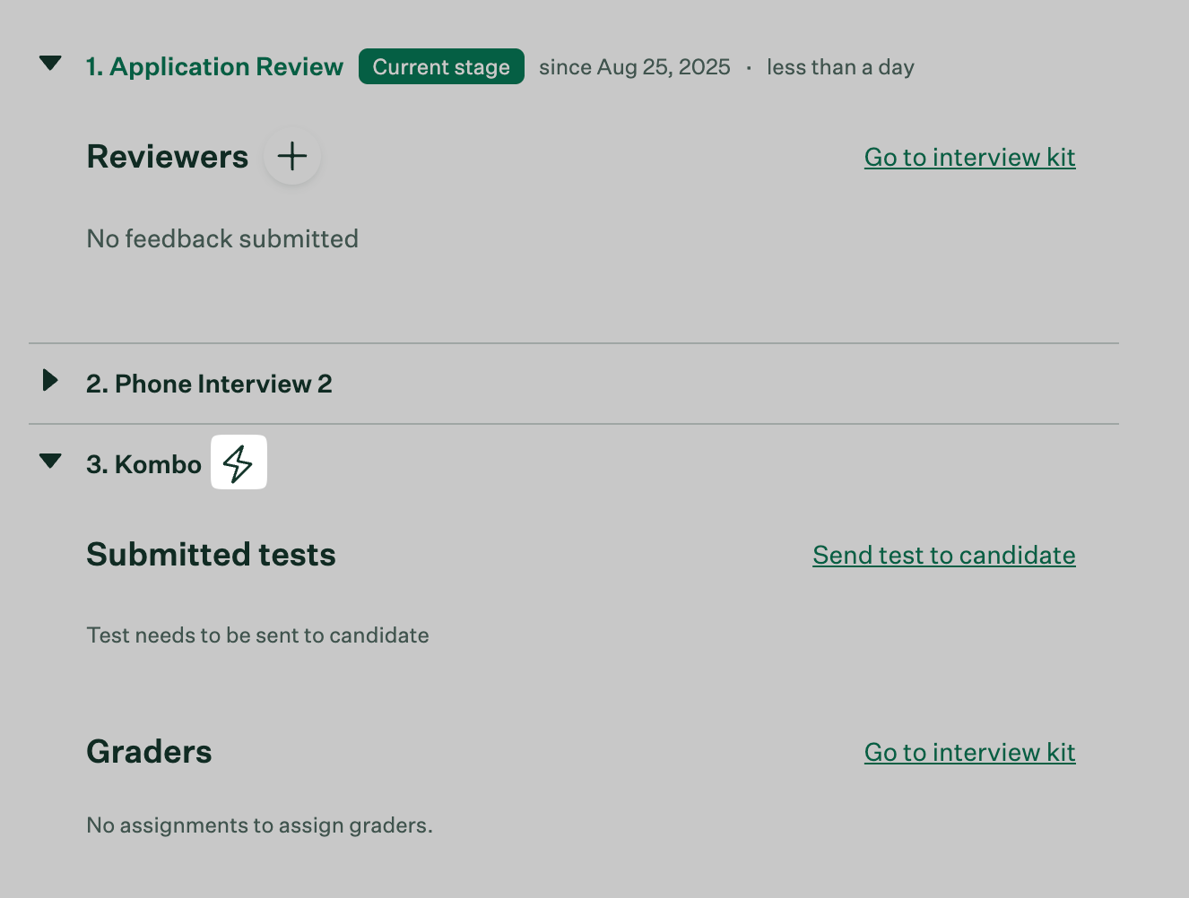Screen dimensions: 1189x898
Task: Click the 'No feedback submitted' message
Action: point(222,239)
